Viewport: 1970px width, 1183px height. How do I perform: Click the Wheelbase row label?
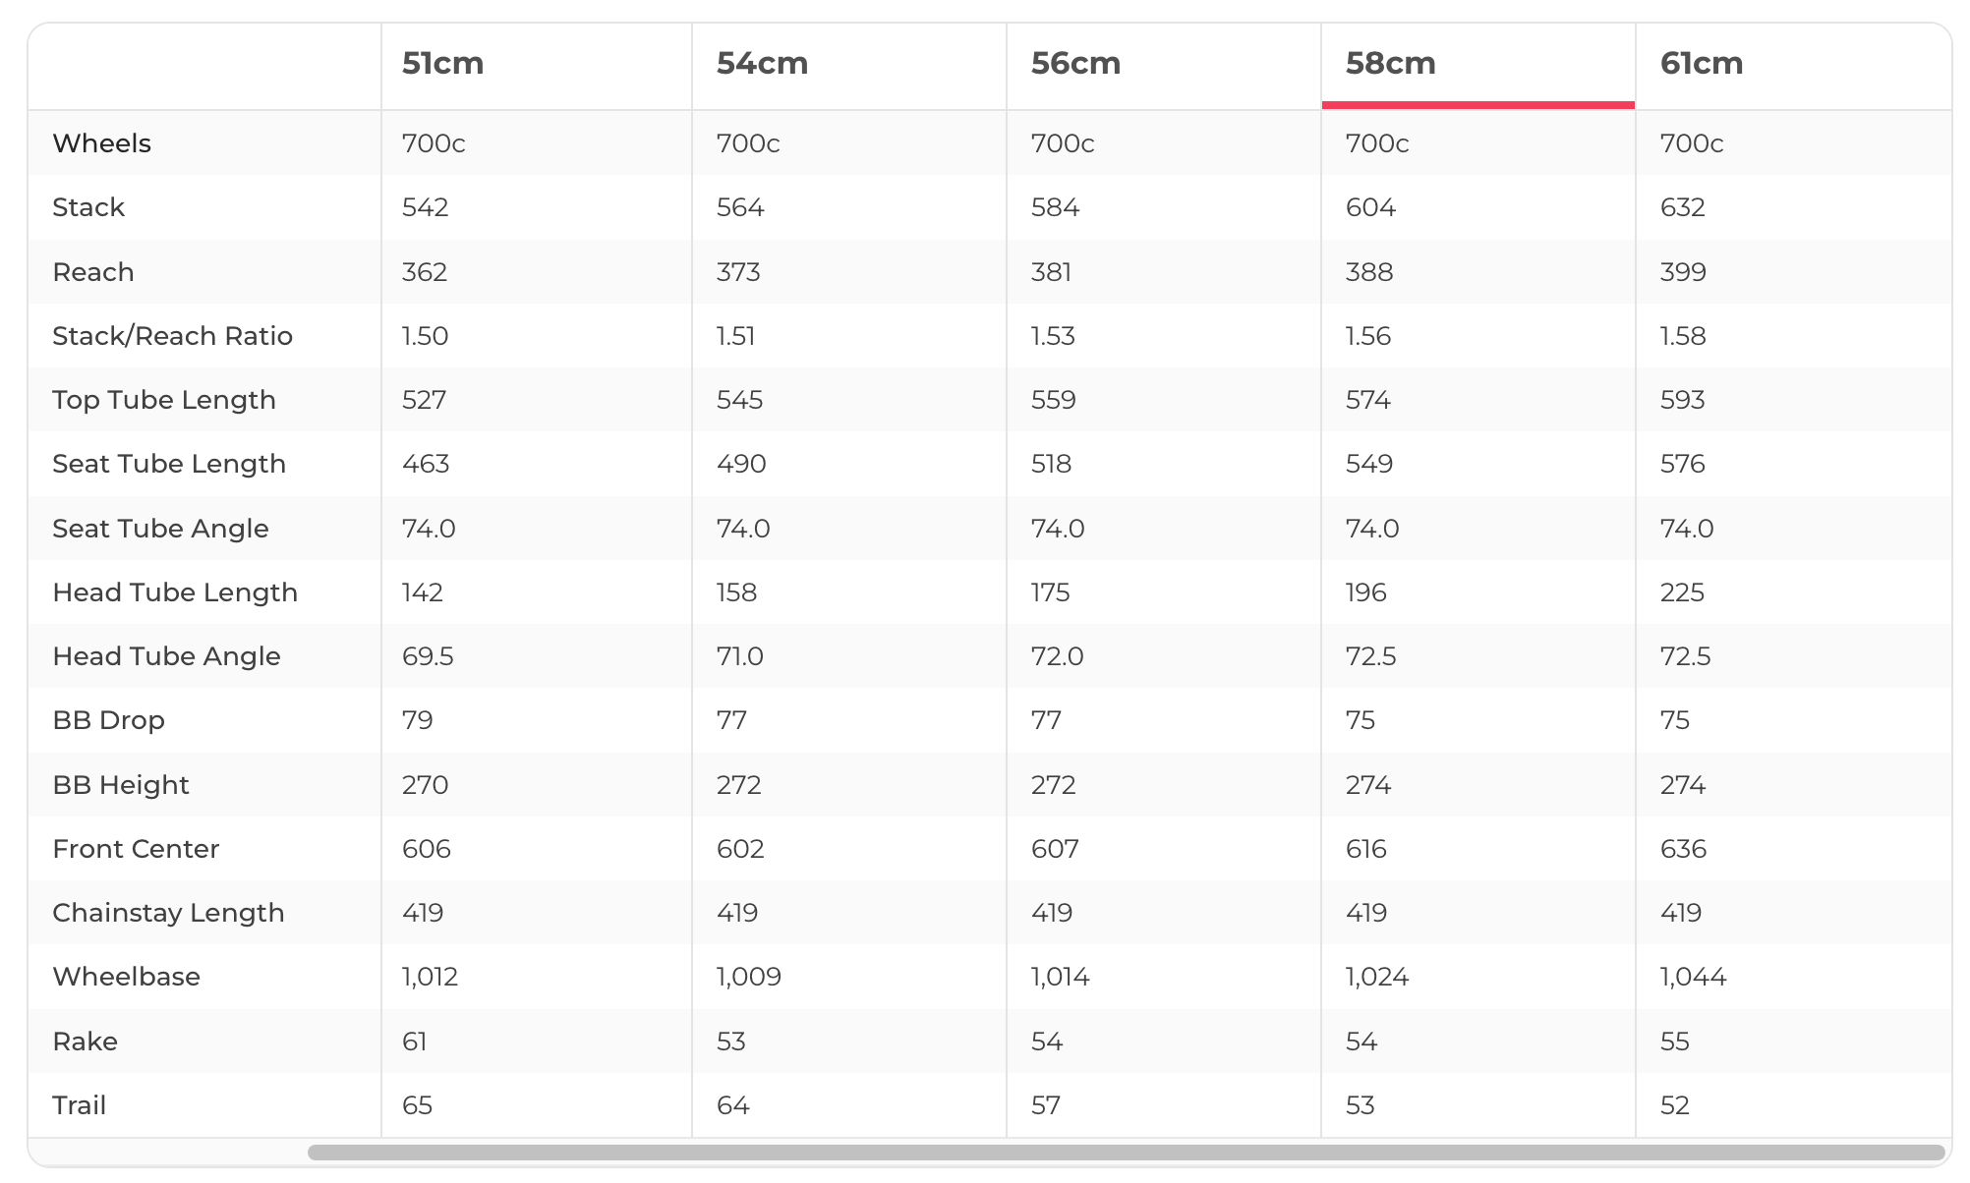coord(126,977)
